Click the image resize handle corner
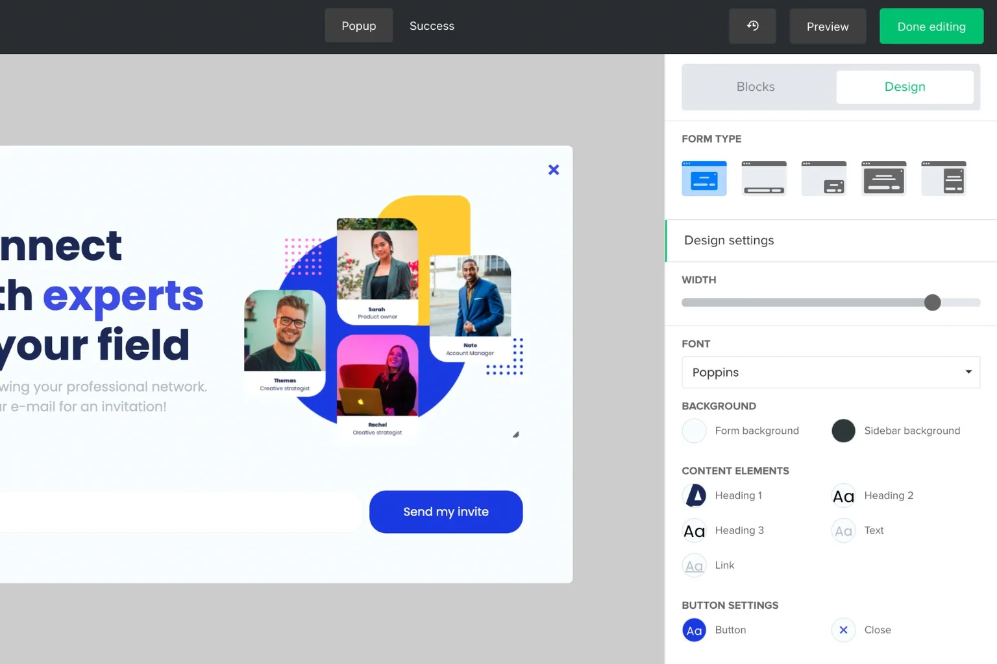The width and height of the screenshot is (997, 664). [x=516, y=434]
